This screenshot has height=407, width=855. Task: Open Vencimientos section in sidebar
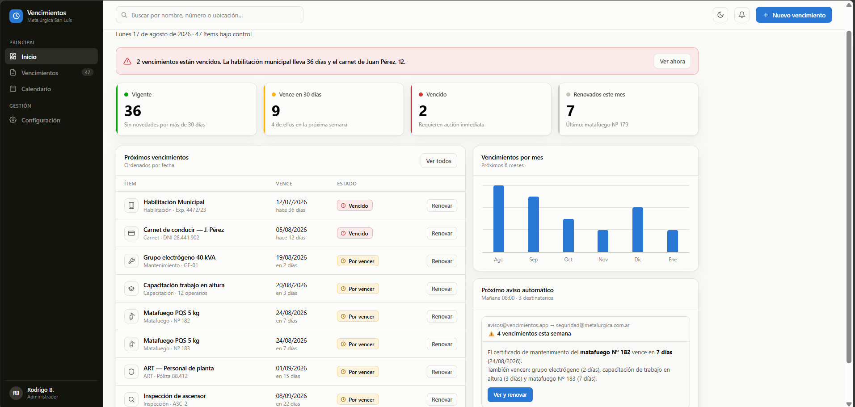click(x=51, y=72)
